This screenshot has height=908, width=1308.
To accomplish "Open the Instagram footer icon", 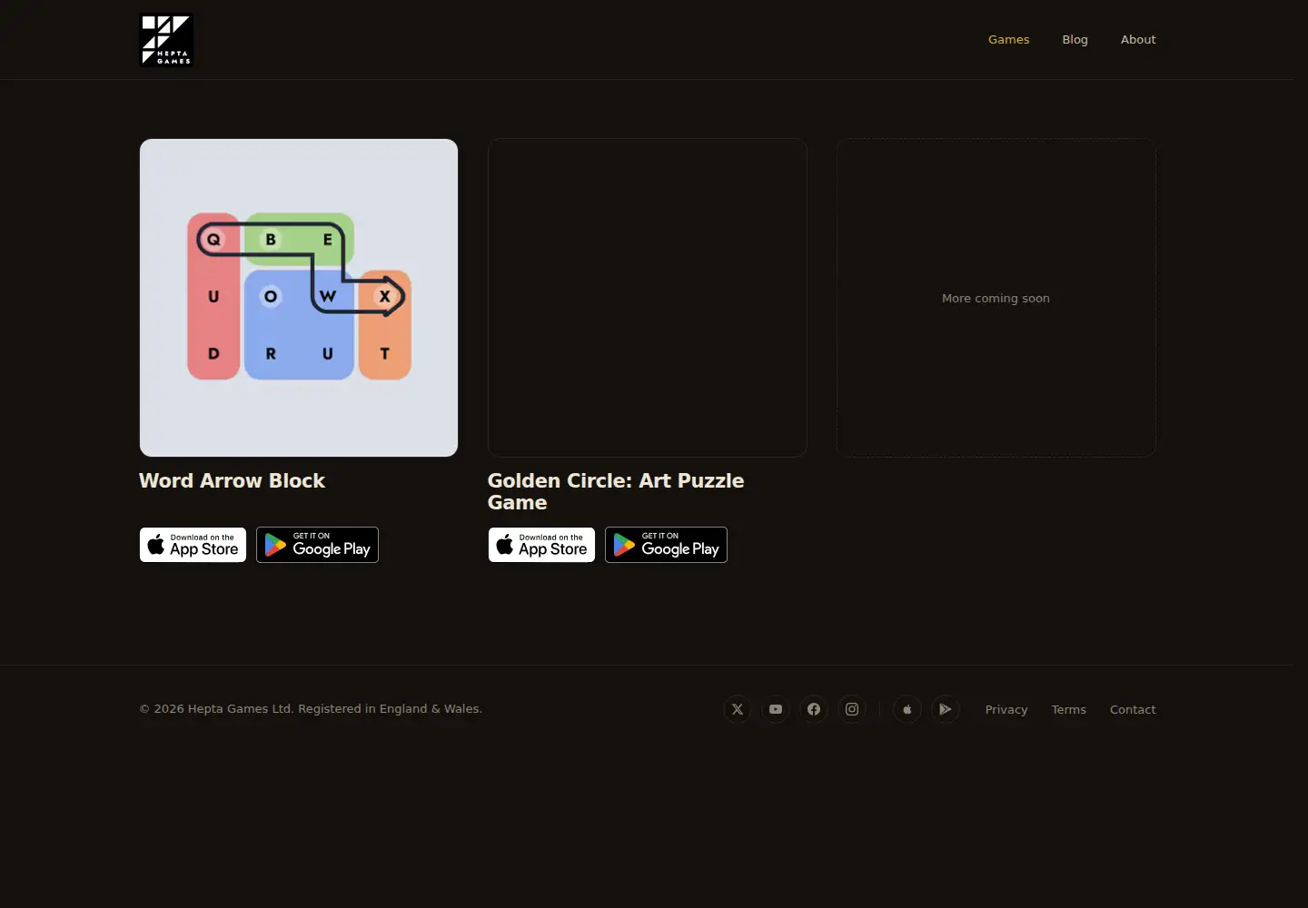I will pos(852,709).
